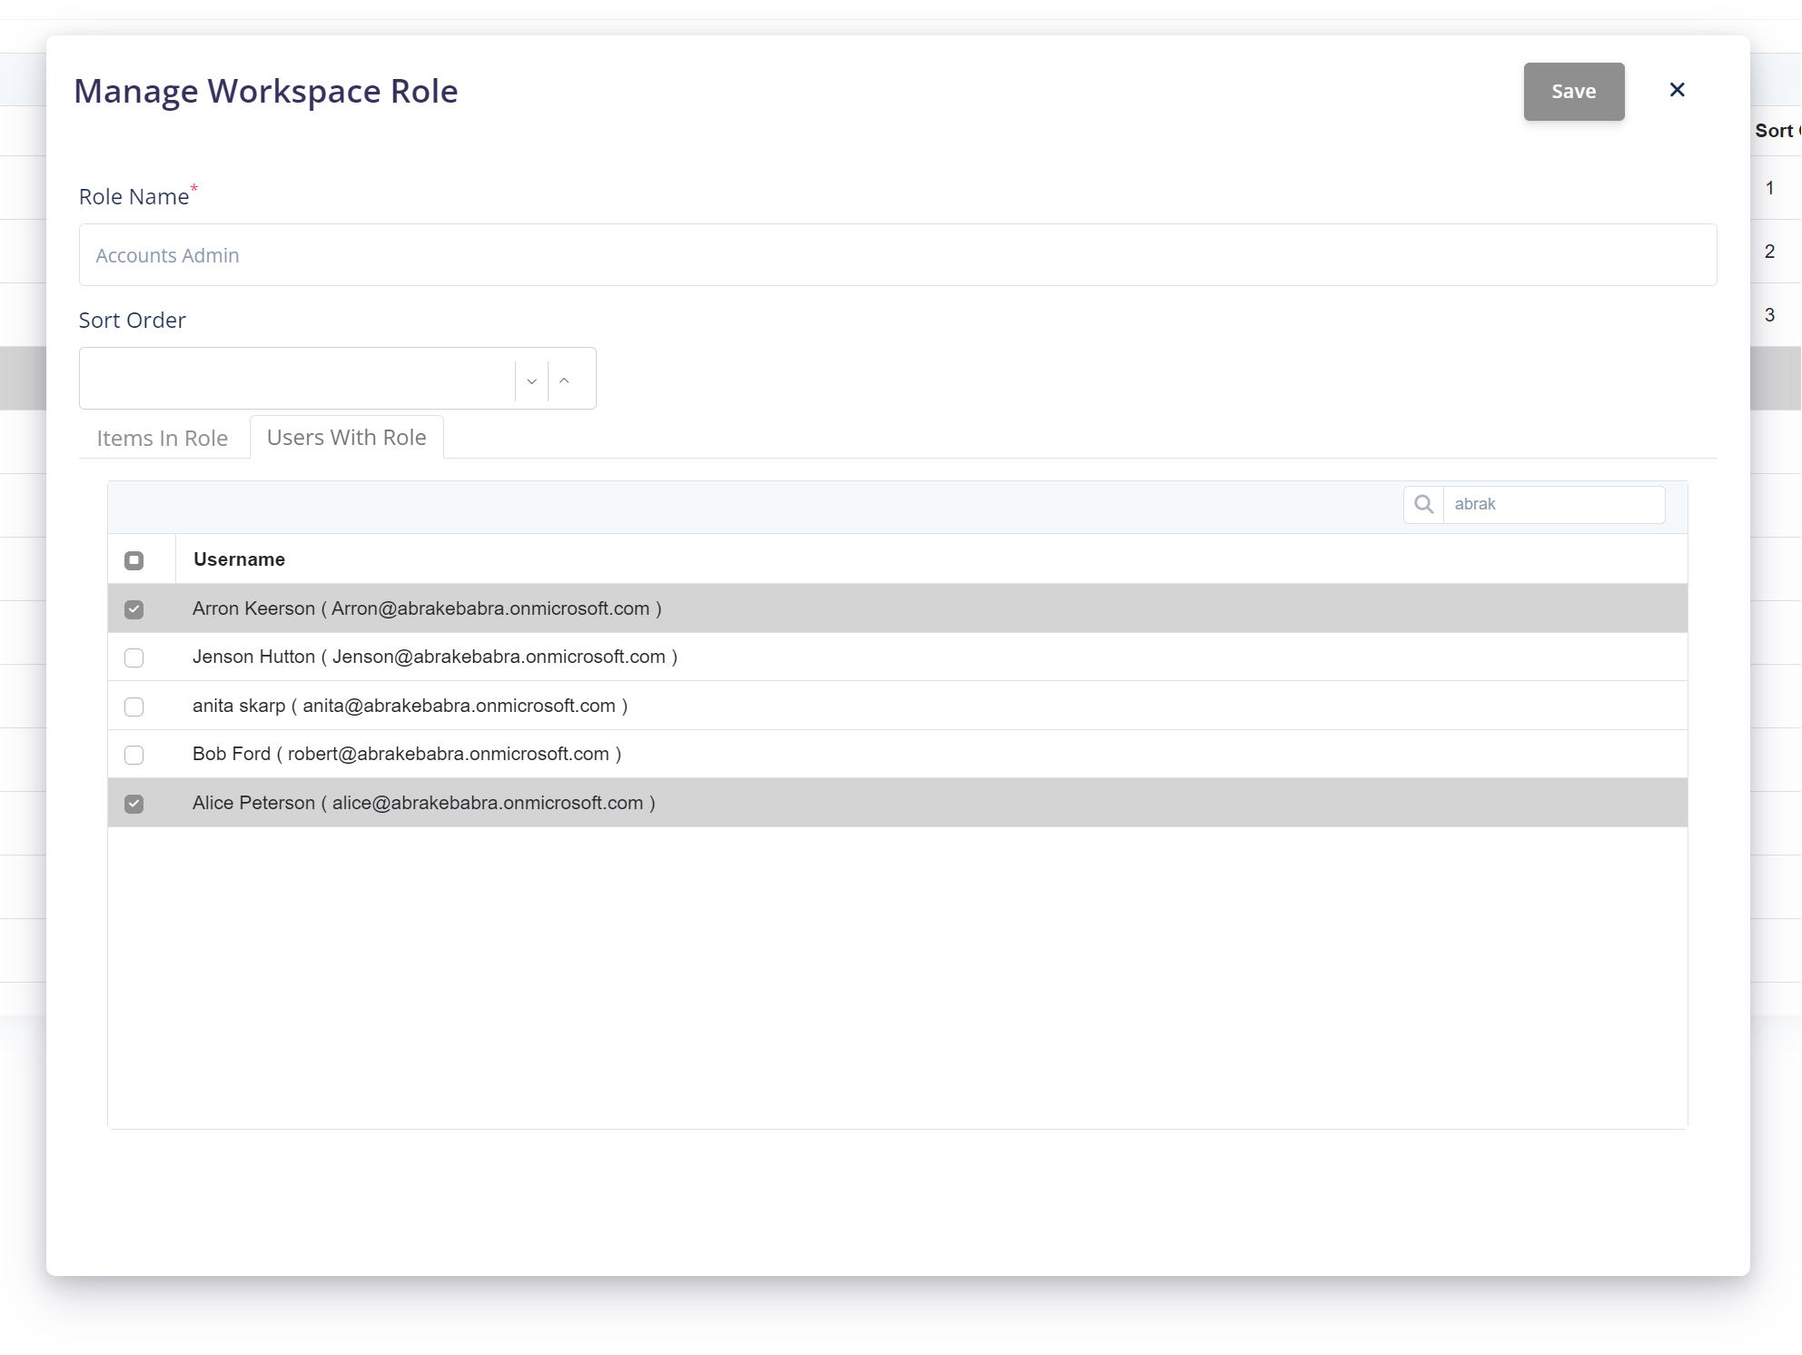The width and height of the screenshot is (1802, 1355).
Task: Enable the Bob Ford checkbox
Action: point(134,755)
